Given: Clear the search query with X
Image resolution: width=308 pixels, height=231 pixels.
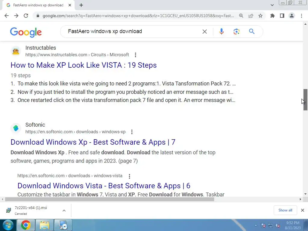Looking at the screenshot, I should click(205, 31).
